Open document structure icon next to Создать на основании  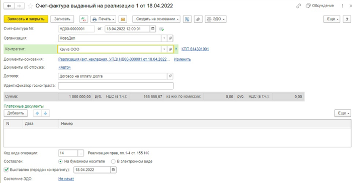coord(187,19)
